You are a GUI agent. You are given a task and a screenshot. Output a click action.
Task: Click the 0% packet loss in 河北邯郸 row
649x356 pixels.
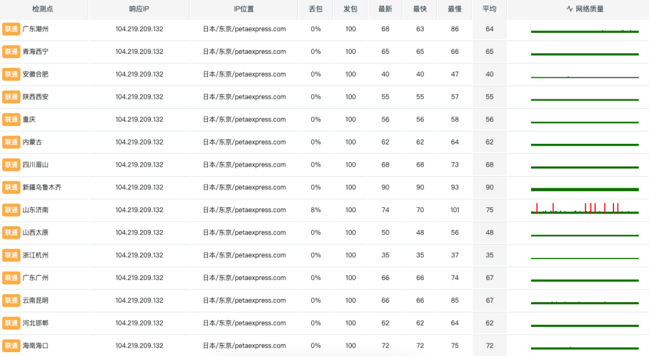(316, 323)
